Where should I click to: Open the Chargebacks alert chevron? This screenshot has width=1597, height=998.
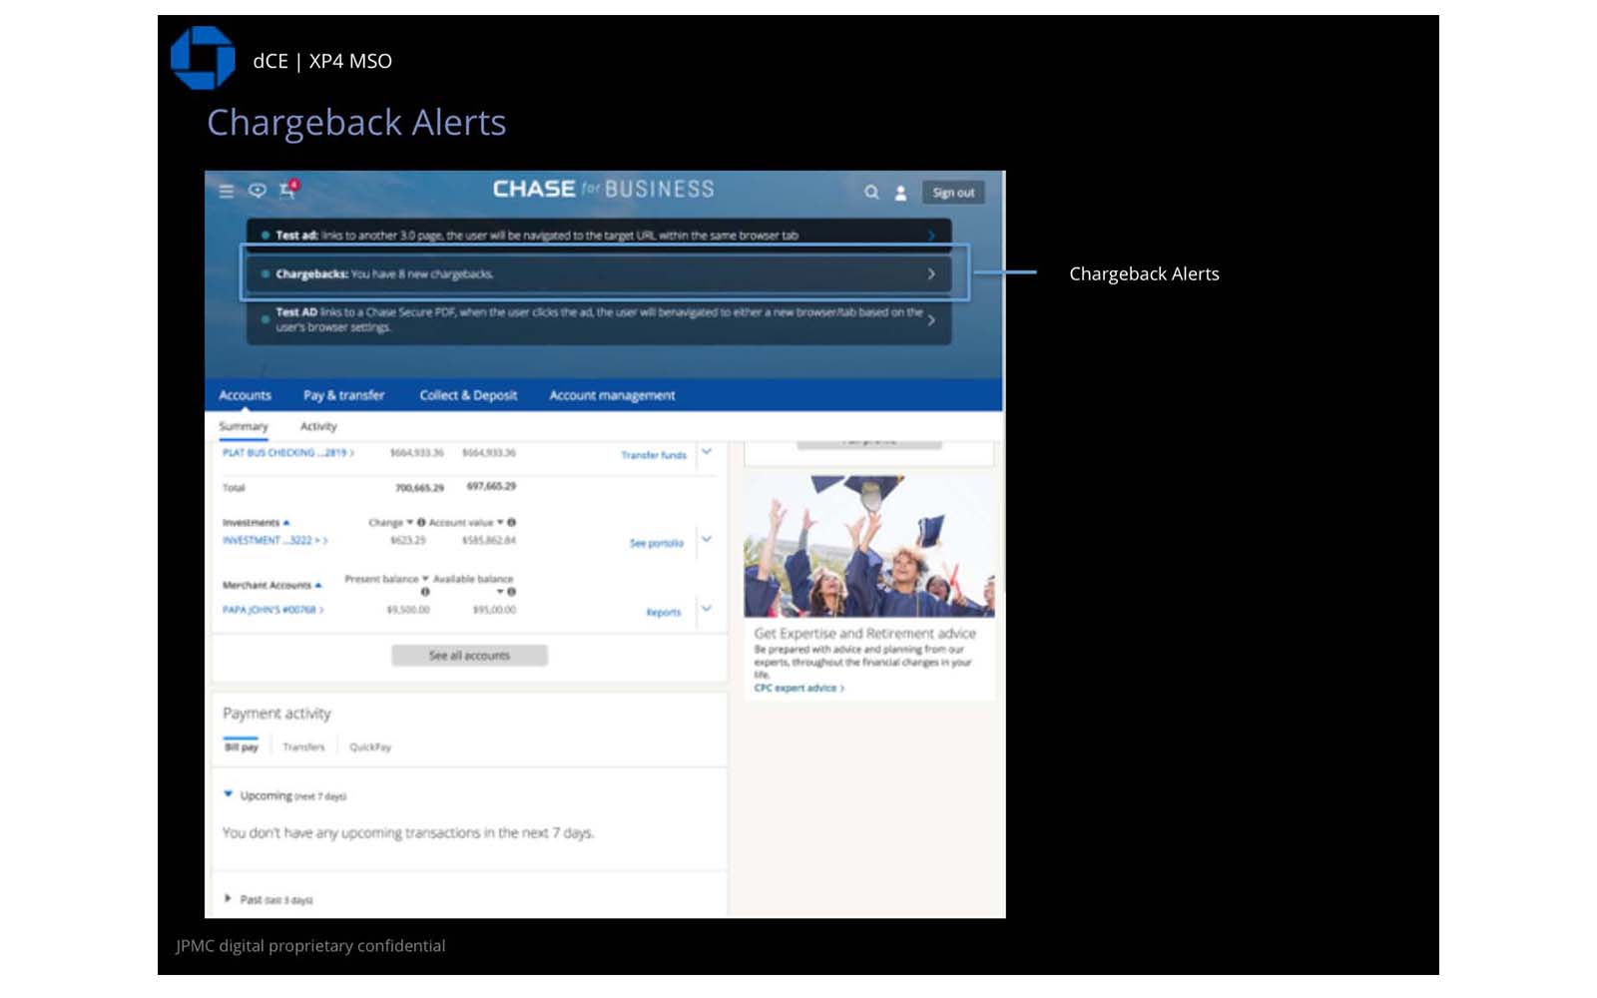931,273
